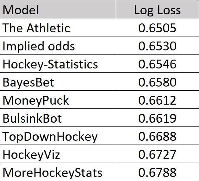Select the BulsinkBot model cell
Image resolution: width=199 pixels, height=181 pixels.
[x=59, y=118]
